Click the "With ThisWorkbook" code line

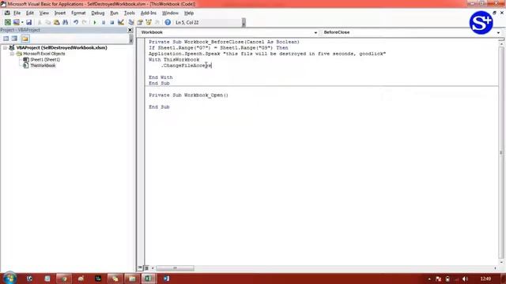tap(174, 60)
